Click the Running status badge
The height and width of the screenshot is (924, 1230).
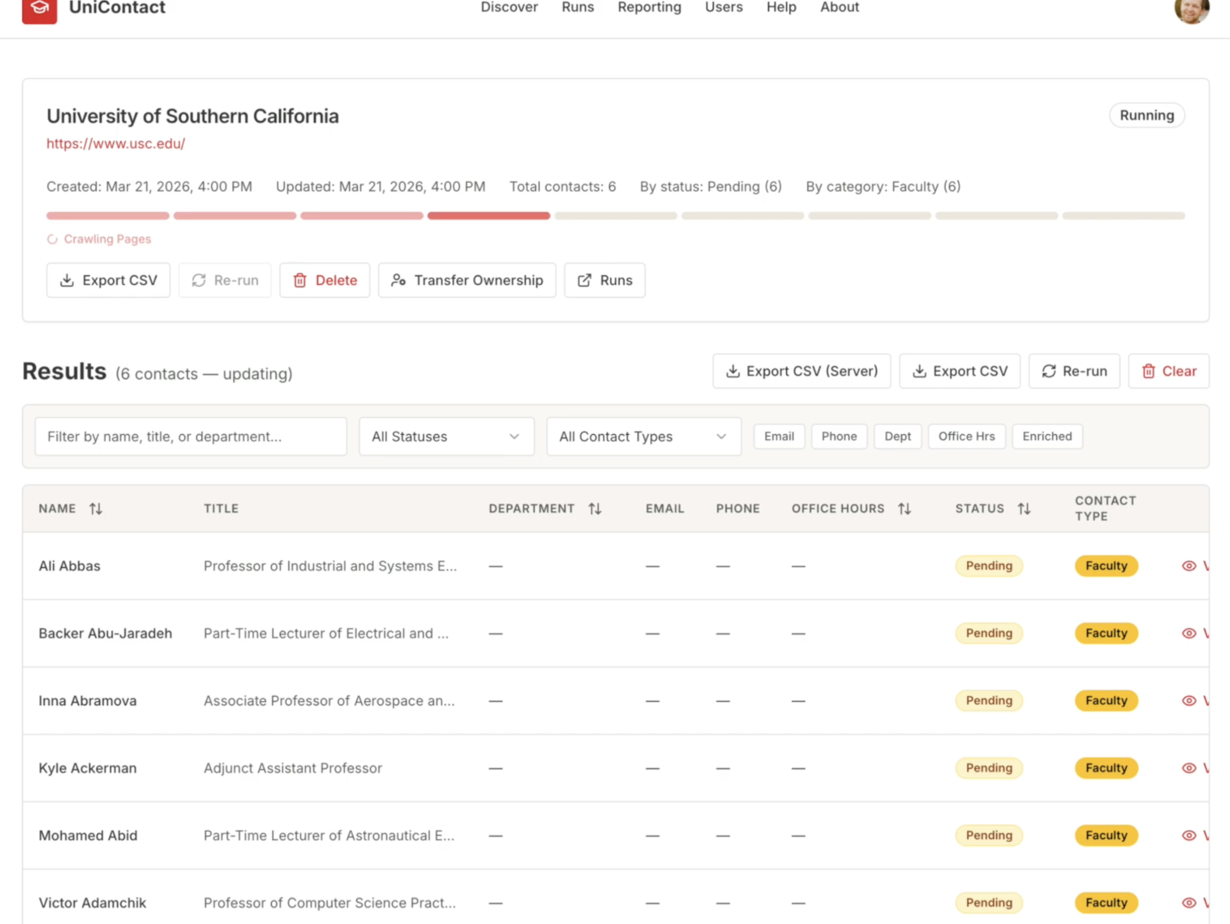[x=1147, y=115]
